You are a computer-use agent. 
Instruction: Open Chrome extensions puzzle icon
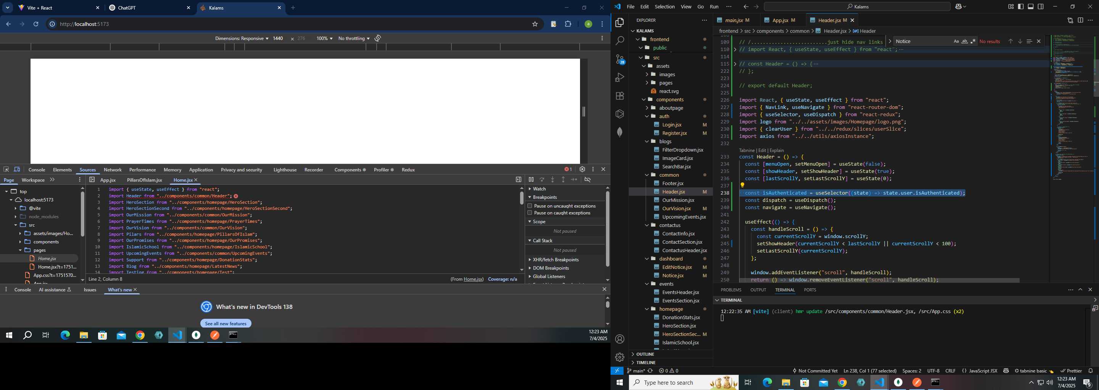[x=568, y=24]
